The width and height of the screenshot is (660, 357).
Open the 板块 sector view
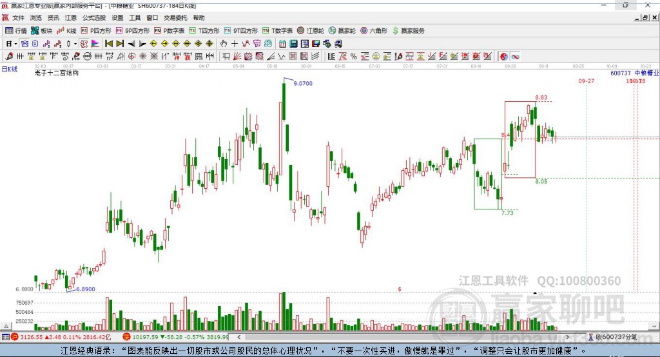coord(41,31)
